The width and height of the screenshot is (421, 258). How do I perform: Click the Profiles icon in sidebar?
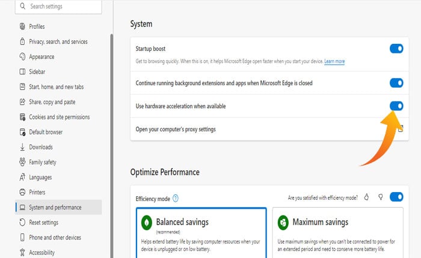tap(22, 26)
